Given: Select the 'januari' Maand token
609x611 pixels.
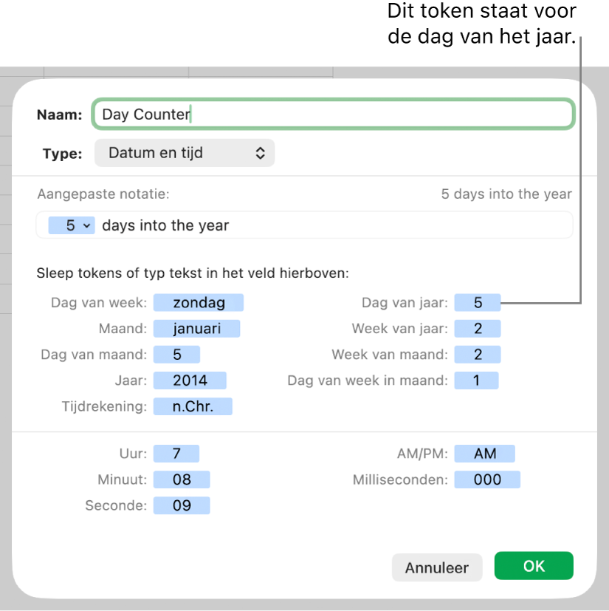Looking at the screenshot, I should [x=196, y=329].
